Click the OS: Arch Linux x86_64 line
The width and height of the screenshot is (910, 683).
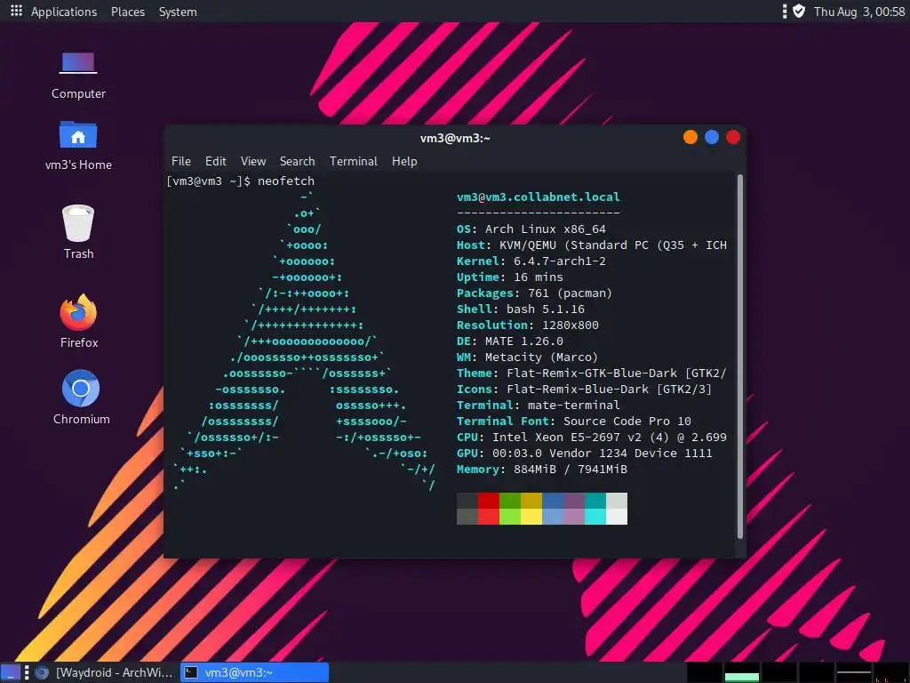click(531, 229)
